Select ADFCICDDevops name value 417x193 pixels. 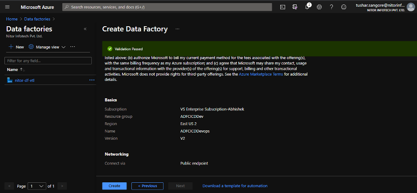click(x=195, y=131)
